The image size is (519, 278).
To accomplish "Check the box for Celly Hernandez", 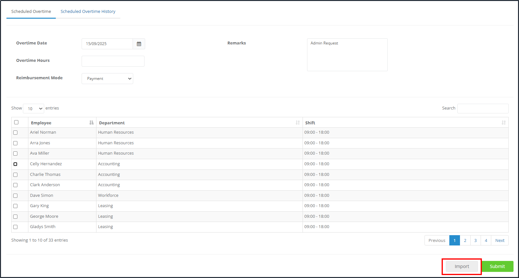I will [x=15, y=164].
